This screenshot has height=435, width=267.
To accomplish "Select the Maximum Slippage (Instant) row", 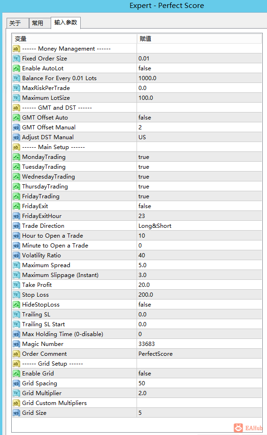I will tap(137, 275).
